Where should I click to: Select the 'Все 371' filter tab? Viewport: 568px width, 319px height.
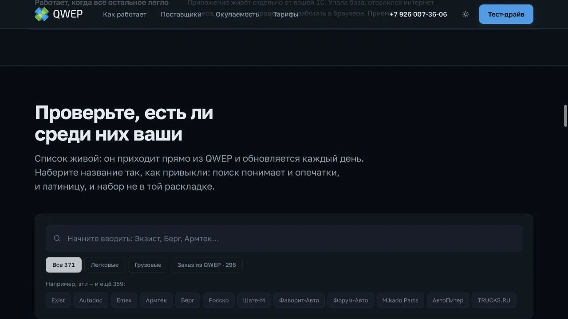point(63,265)
